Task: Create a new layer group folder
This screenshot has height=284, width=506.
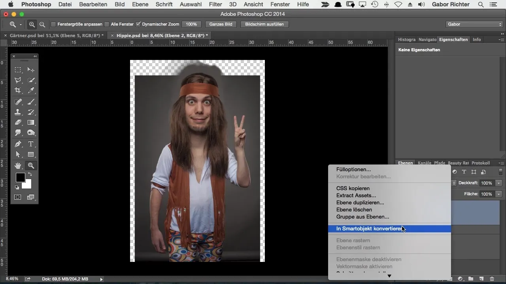Action: click(x=471, y=279)
